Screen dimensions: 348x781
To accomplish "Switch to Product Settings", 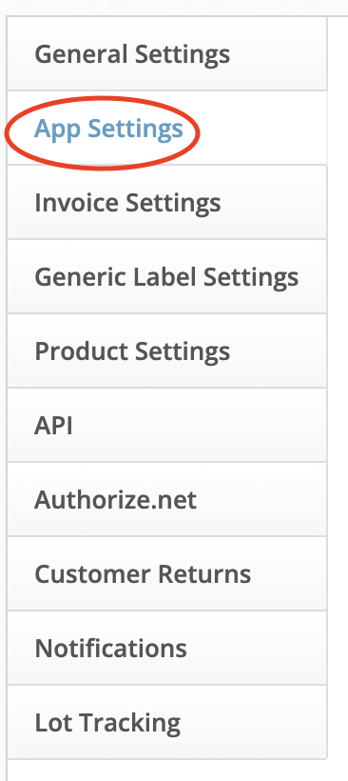I will click(167, 350).
